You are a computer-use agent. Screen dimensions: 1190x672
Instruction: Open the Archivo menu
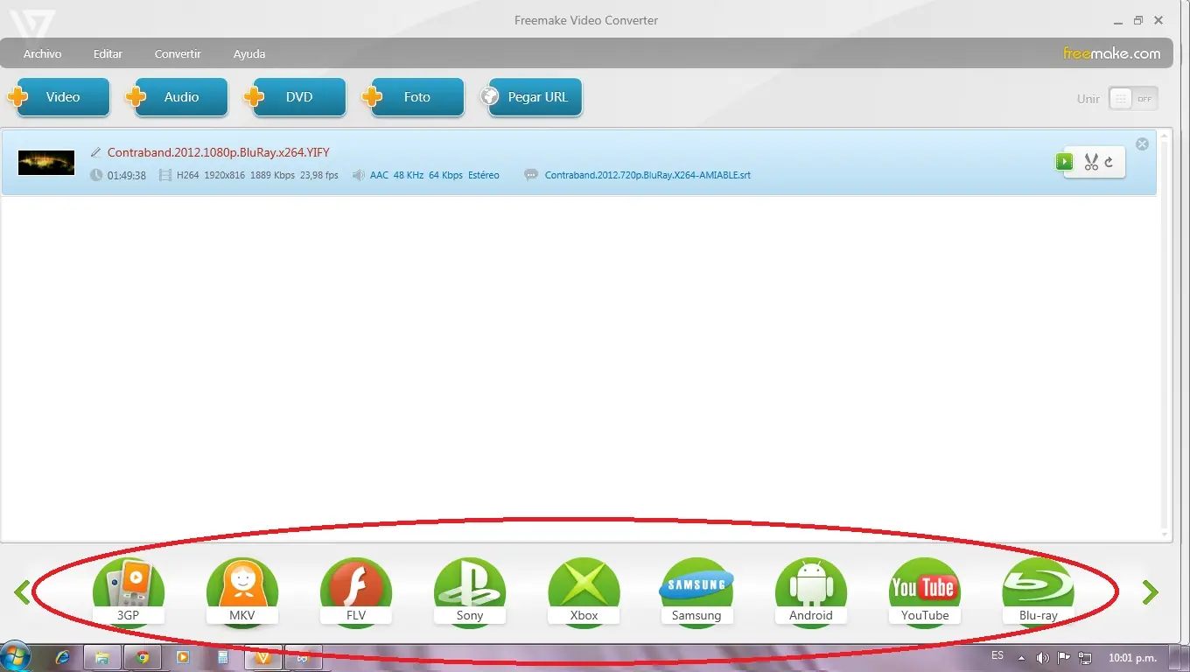[43, 54]
